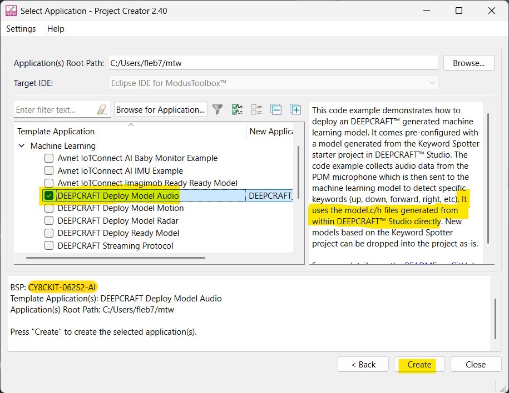Collapse the Machine Learning category
509x393 pixels.
22,146
